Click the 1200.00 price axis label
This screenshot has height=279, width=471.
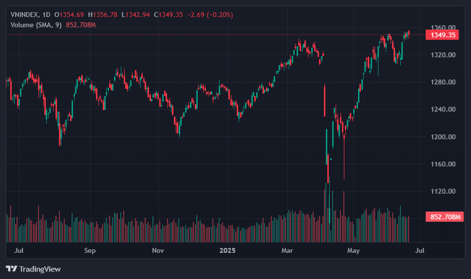pyautogui.click(x=443, y=137)
